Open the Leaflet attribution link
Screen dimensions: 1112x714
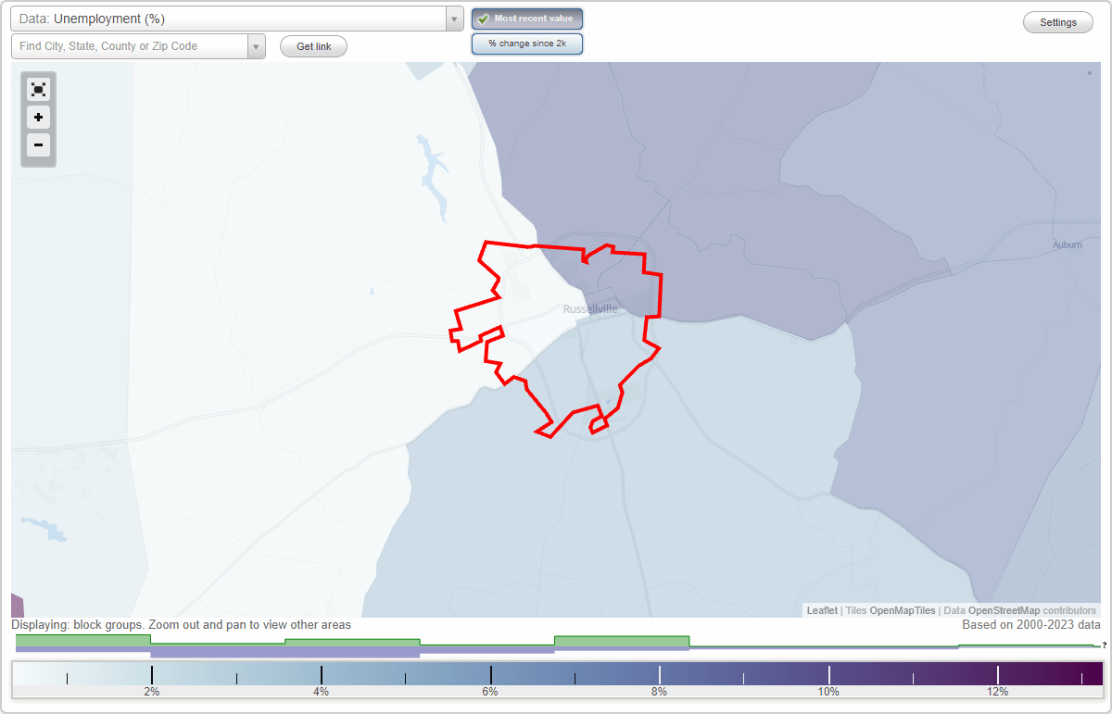[822, 610]
